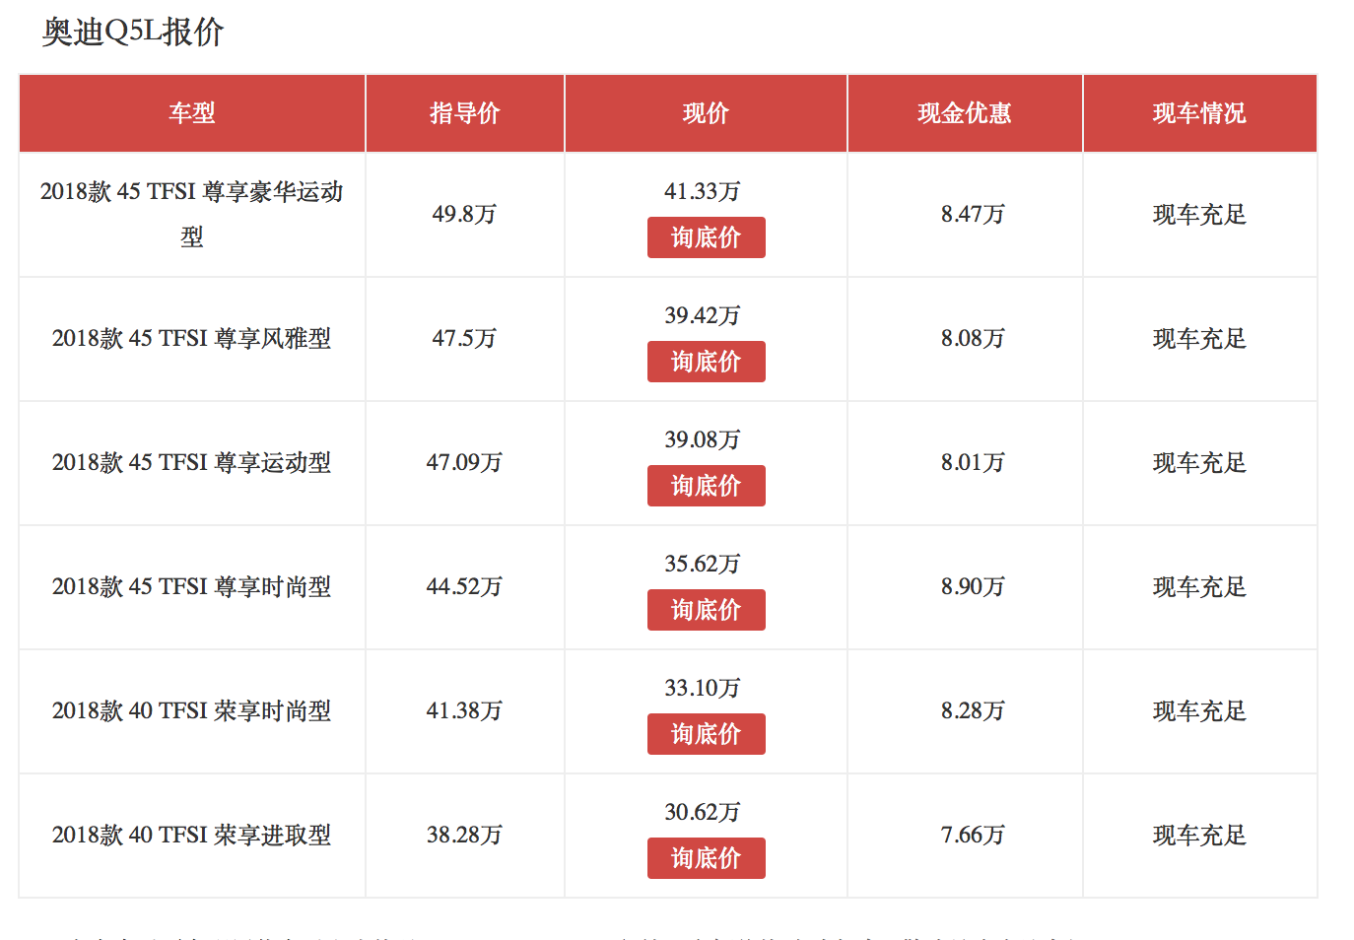The width and height of the screenshot is (1354, 940).
Task: Click 询底价 button under 33.10万
Action: 706,734
